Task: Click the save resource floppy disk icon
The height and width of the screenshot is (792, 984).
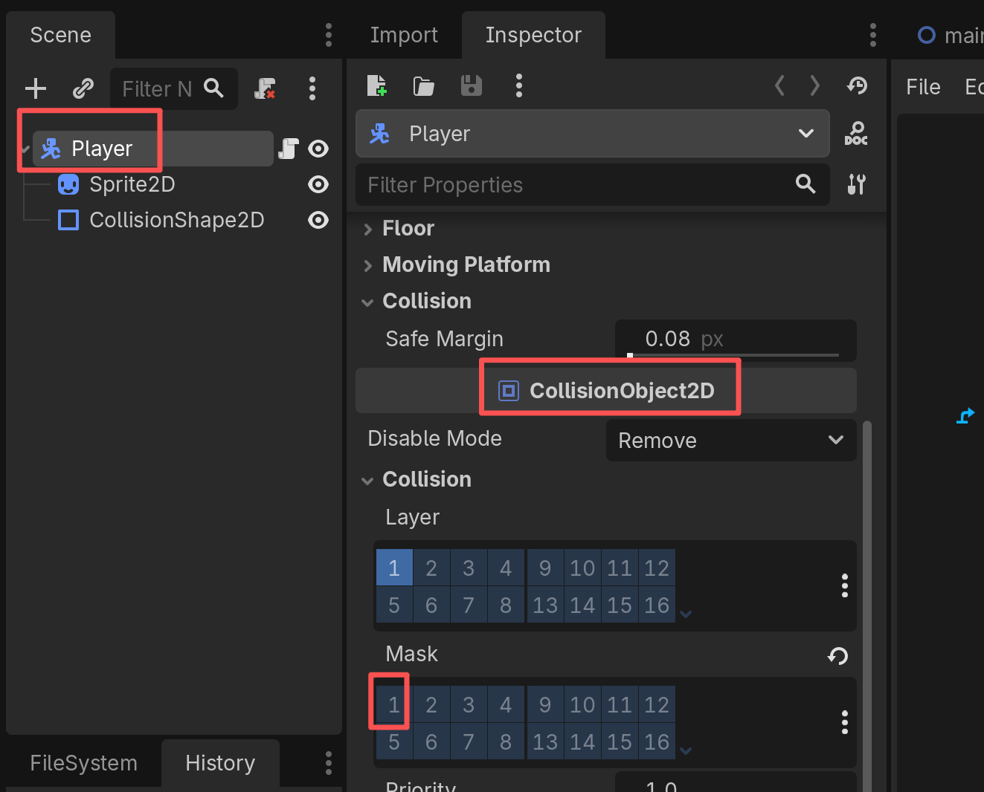Action: [471, 86]
